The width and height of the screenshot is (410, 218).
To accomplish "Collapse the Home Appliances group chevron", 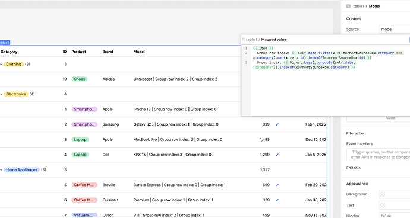I will [x=1, y=170].
